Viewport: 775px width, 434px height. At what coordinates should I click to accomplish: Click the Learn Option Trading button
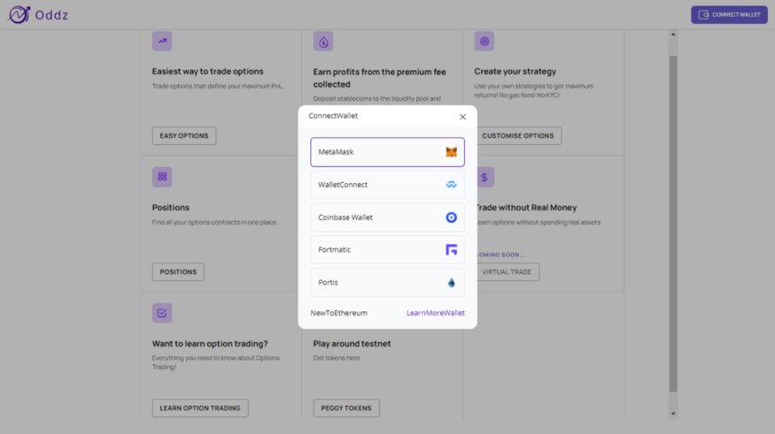point(200,407)
